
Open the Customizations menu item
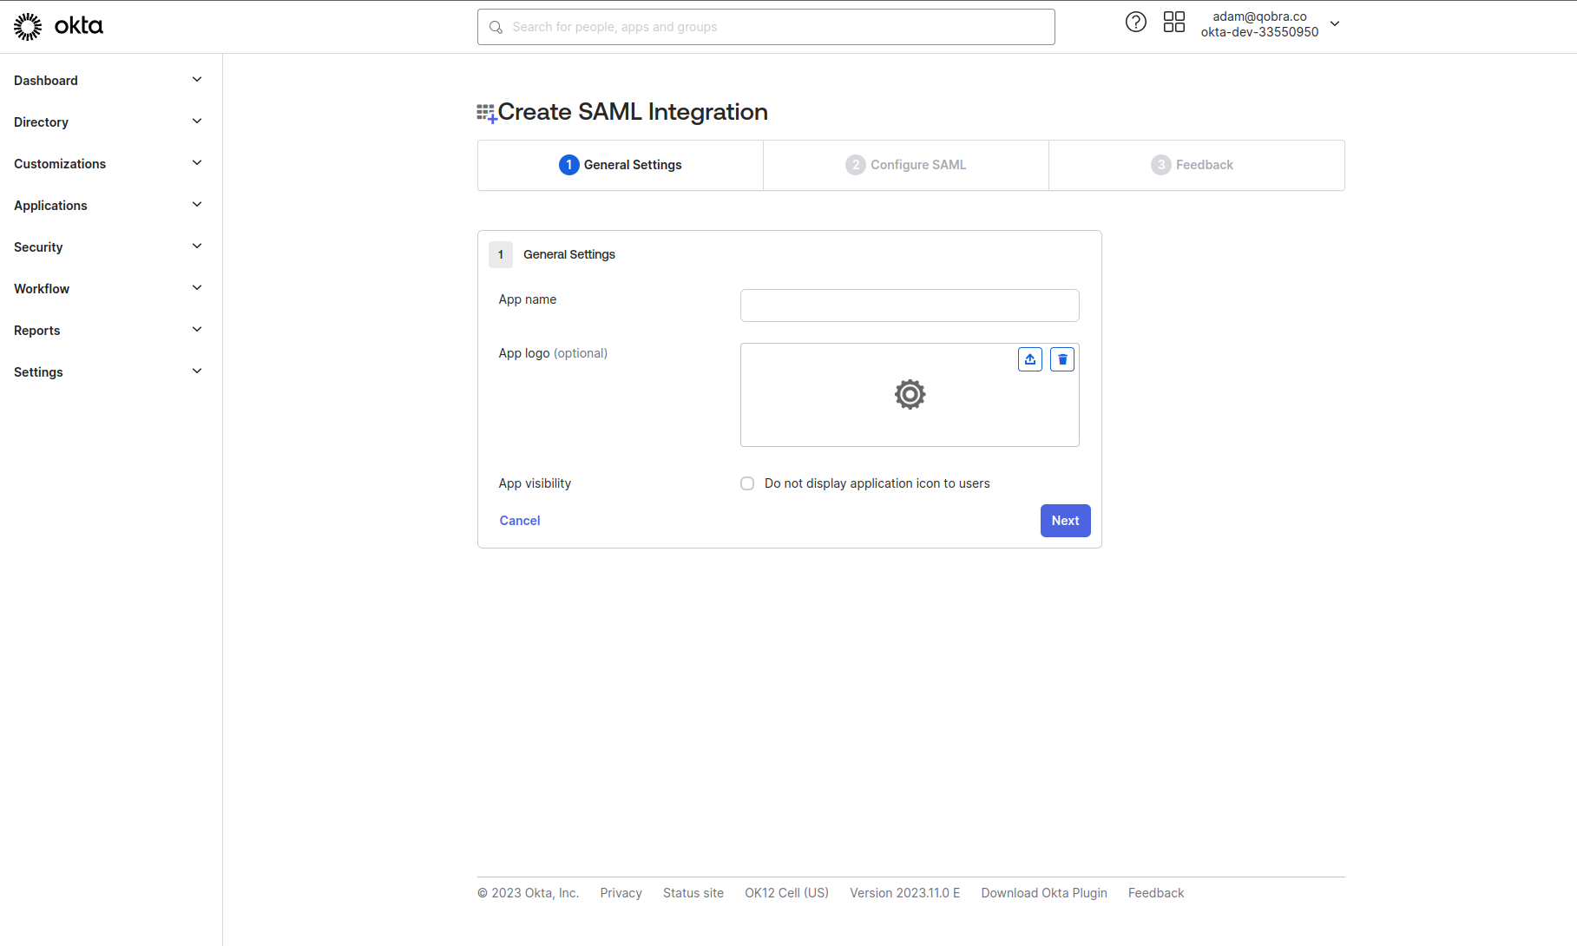tap(60, 164)
